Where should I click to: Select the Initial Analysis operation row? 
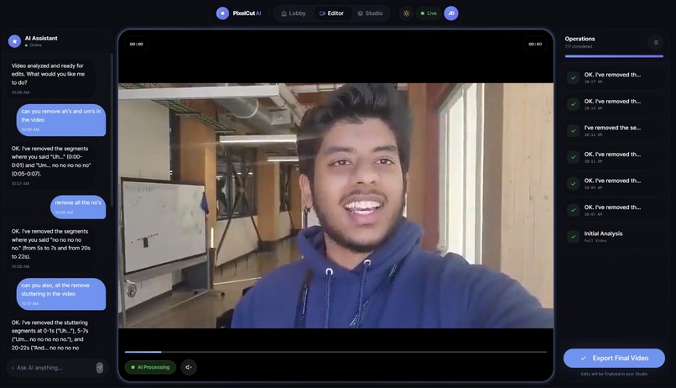(x=614, y=237)
